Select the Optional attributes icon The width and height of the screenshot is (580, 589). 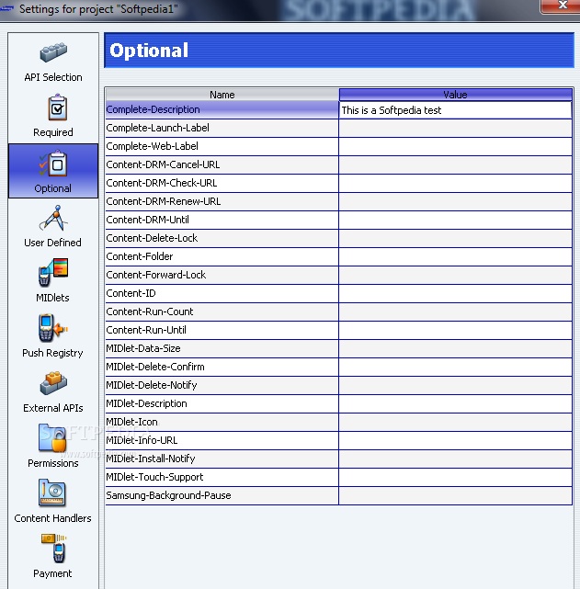click(52, 165)
